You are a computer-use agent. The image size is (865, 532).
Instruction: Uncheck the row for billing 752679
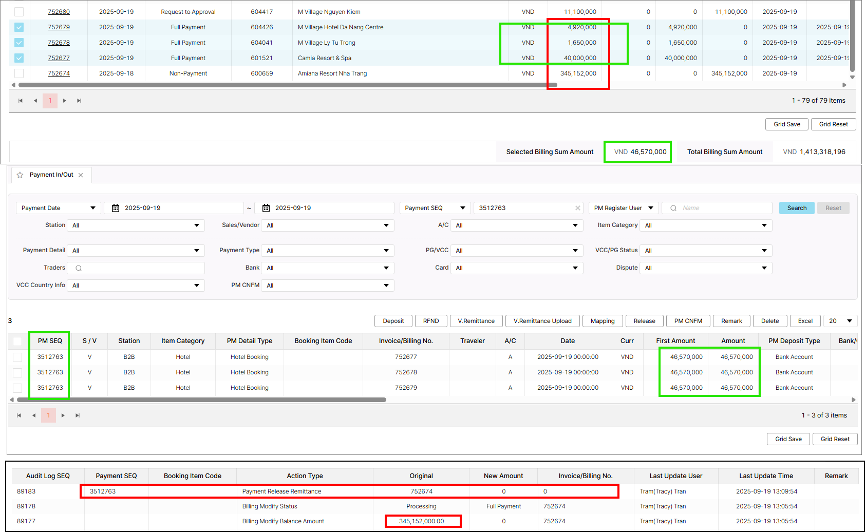point(19,27)
